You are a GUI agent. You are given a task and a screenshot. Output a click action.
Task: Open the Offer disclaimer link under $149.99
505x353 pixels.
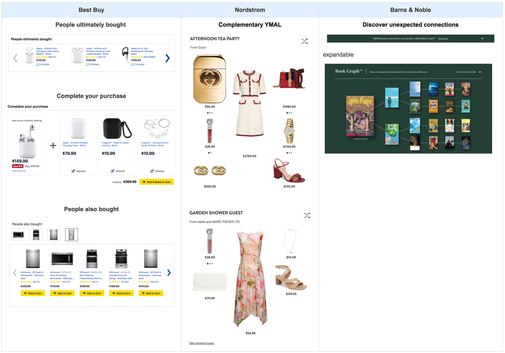[19, 171]
